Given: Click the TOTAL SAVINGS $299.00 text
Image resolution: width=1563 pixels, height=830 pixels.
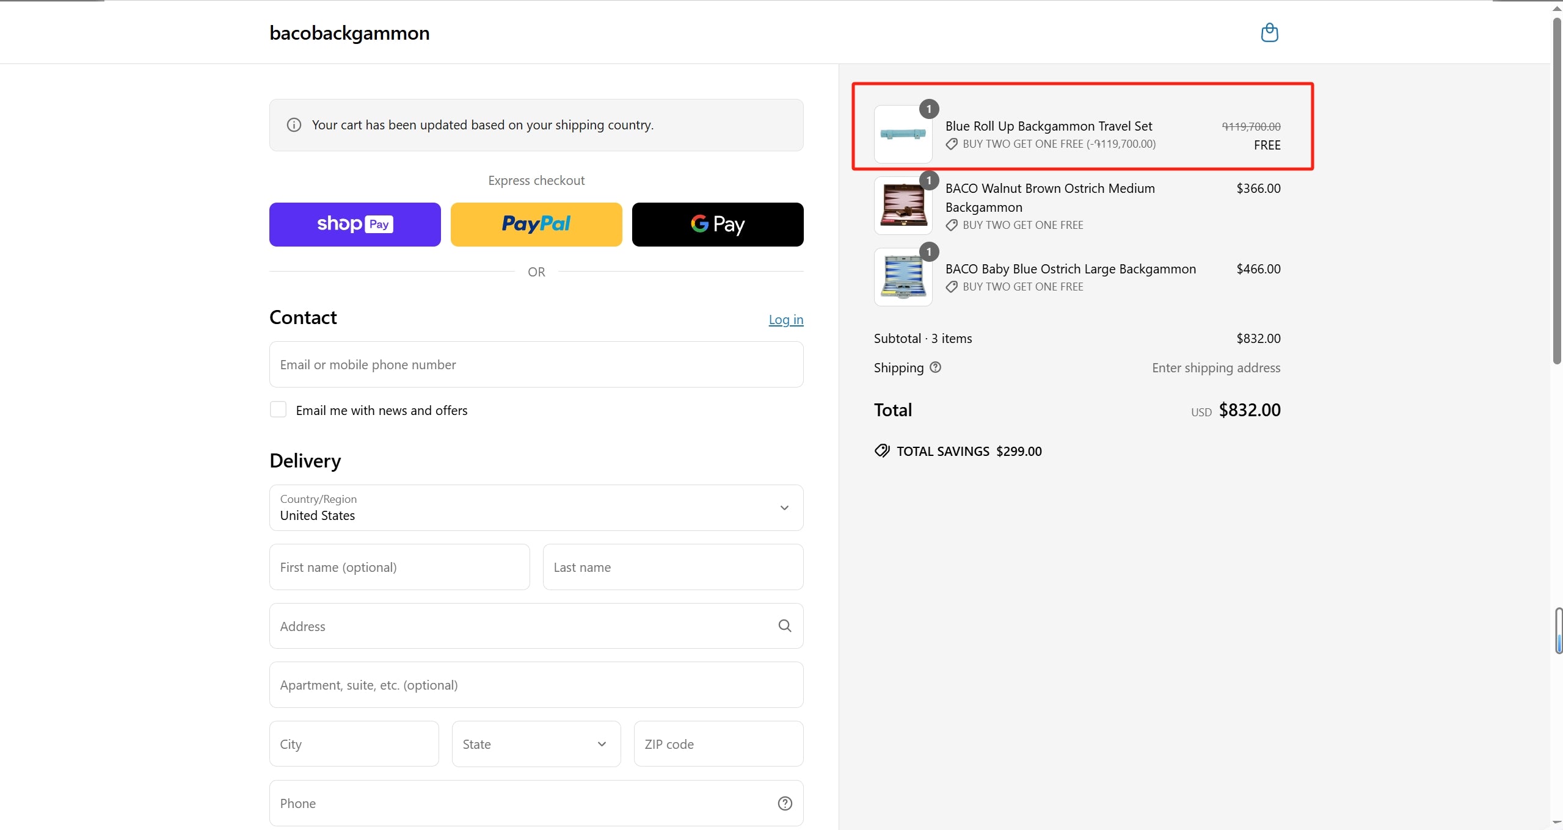Looking at the screenshot, I should [969, 452].
